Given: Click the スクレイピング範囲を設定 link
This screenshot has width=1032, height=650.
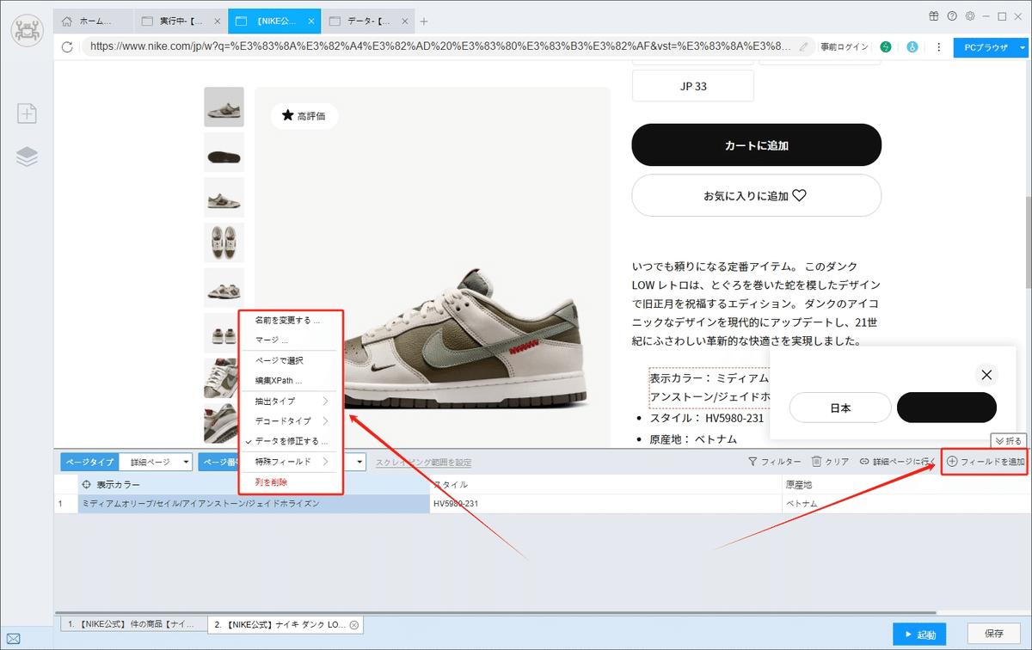Looking at the screenshot, I should pyautogui.click(x=423, y=463).
